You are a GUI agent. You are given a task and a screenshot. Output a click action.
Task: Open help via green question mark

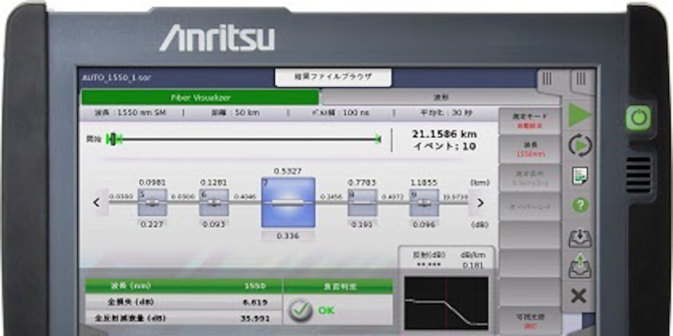click(x=580, y=205)
